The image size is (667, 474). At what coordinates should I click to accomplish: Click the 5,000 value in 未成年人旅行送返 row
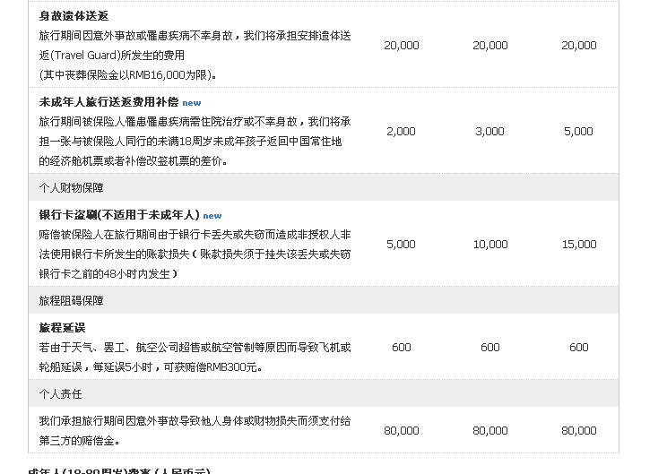click(x=578, y=132)
